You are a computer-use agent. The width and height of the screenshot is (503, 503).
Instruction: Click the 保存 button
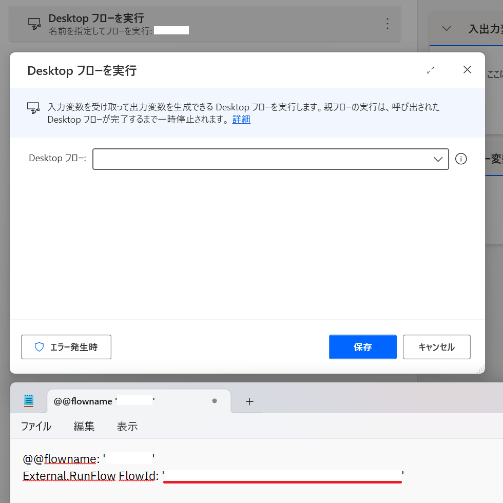point(363,347)
